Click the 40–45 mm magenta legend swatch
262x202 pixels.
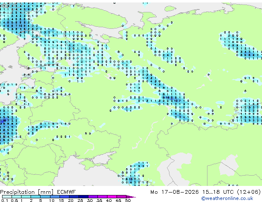click(x=112, y=197)
